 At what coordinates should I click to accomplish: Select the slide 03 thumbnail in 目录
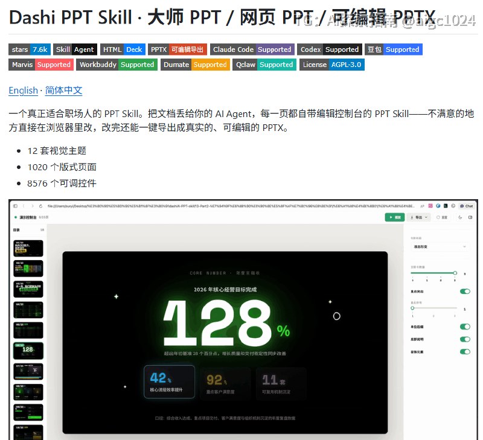[x=28, y=289]
